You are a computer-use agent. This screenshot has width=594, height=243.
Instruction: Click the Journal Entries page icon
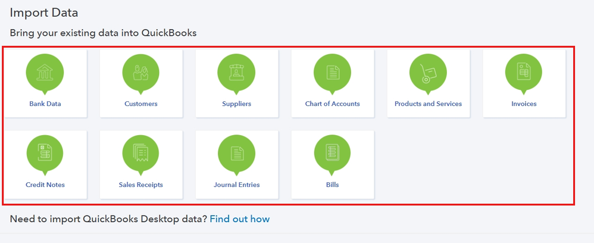pyautogui.click(x=237, y=154)
